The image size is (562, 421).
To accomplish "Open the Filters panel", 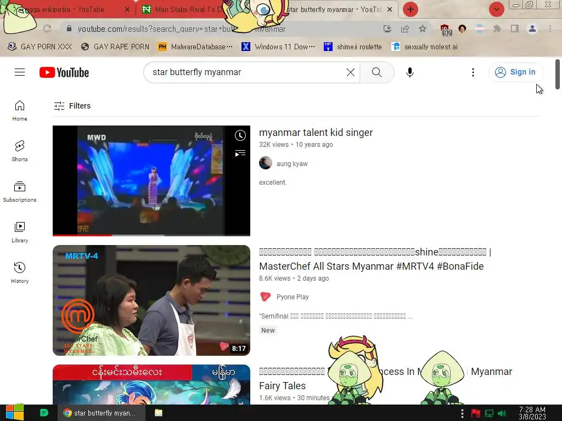I will [72, 106].
